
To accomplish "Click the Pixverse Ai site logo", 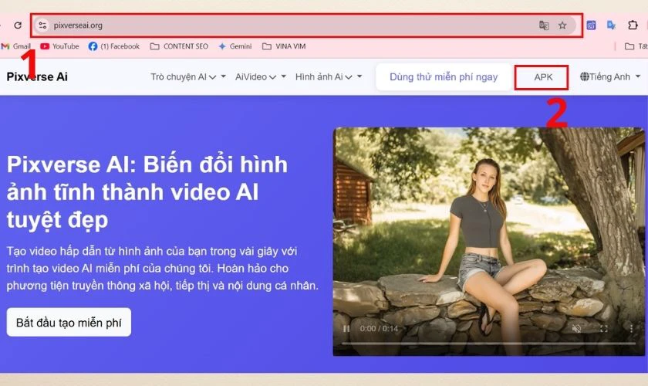I will click(37, 76).
